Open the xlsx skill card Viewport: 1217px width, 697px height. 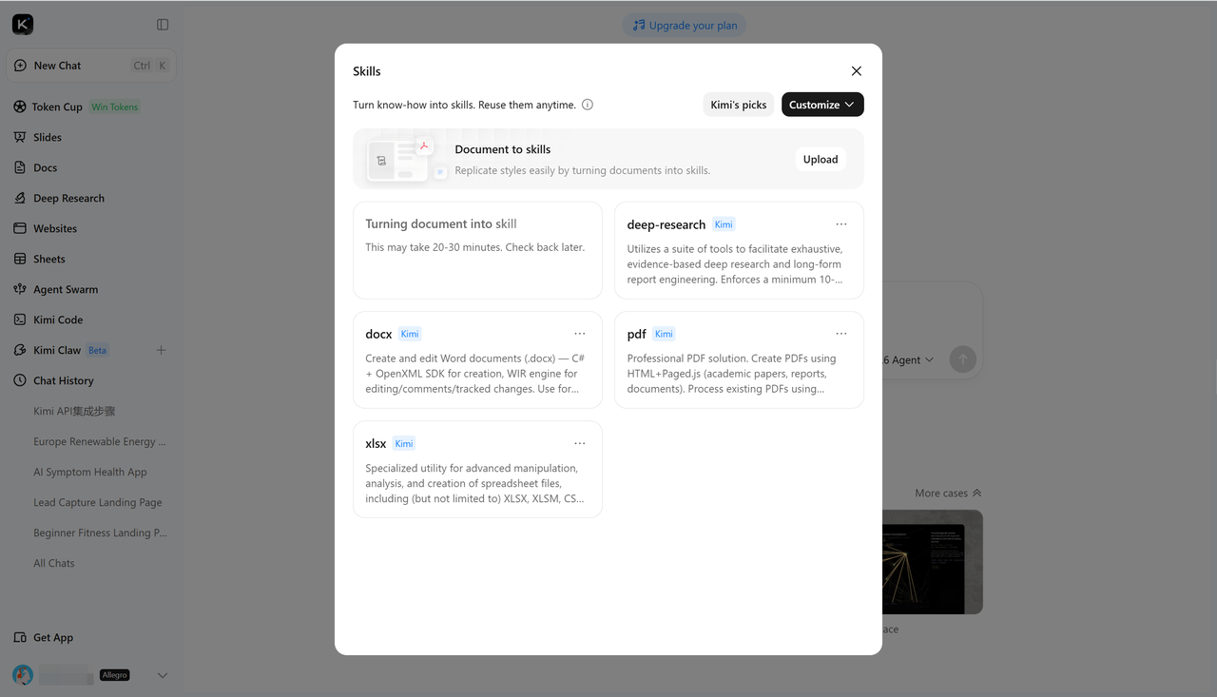(x=477, y=469)
